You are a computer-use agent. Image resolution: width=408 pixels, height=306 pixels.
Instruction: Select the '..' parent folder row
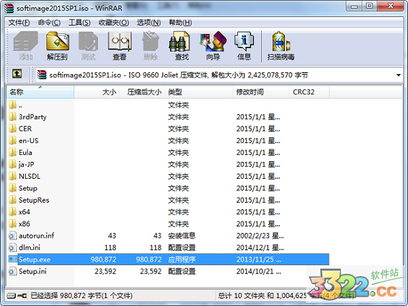(x=168, y=105)
